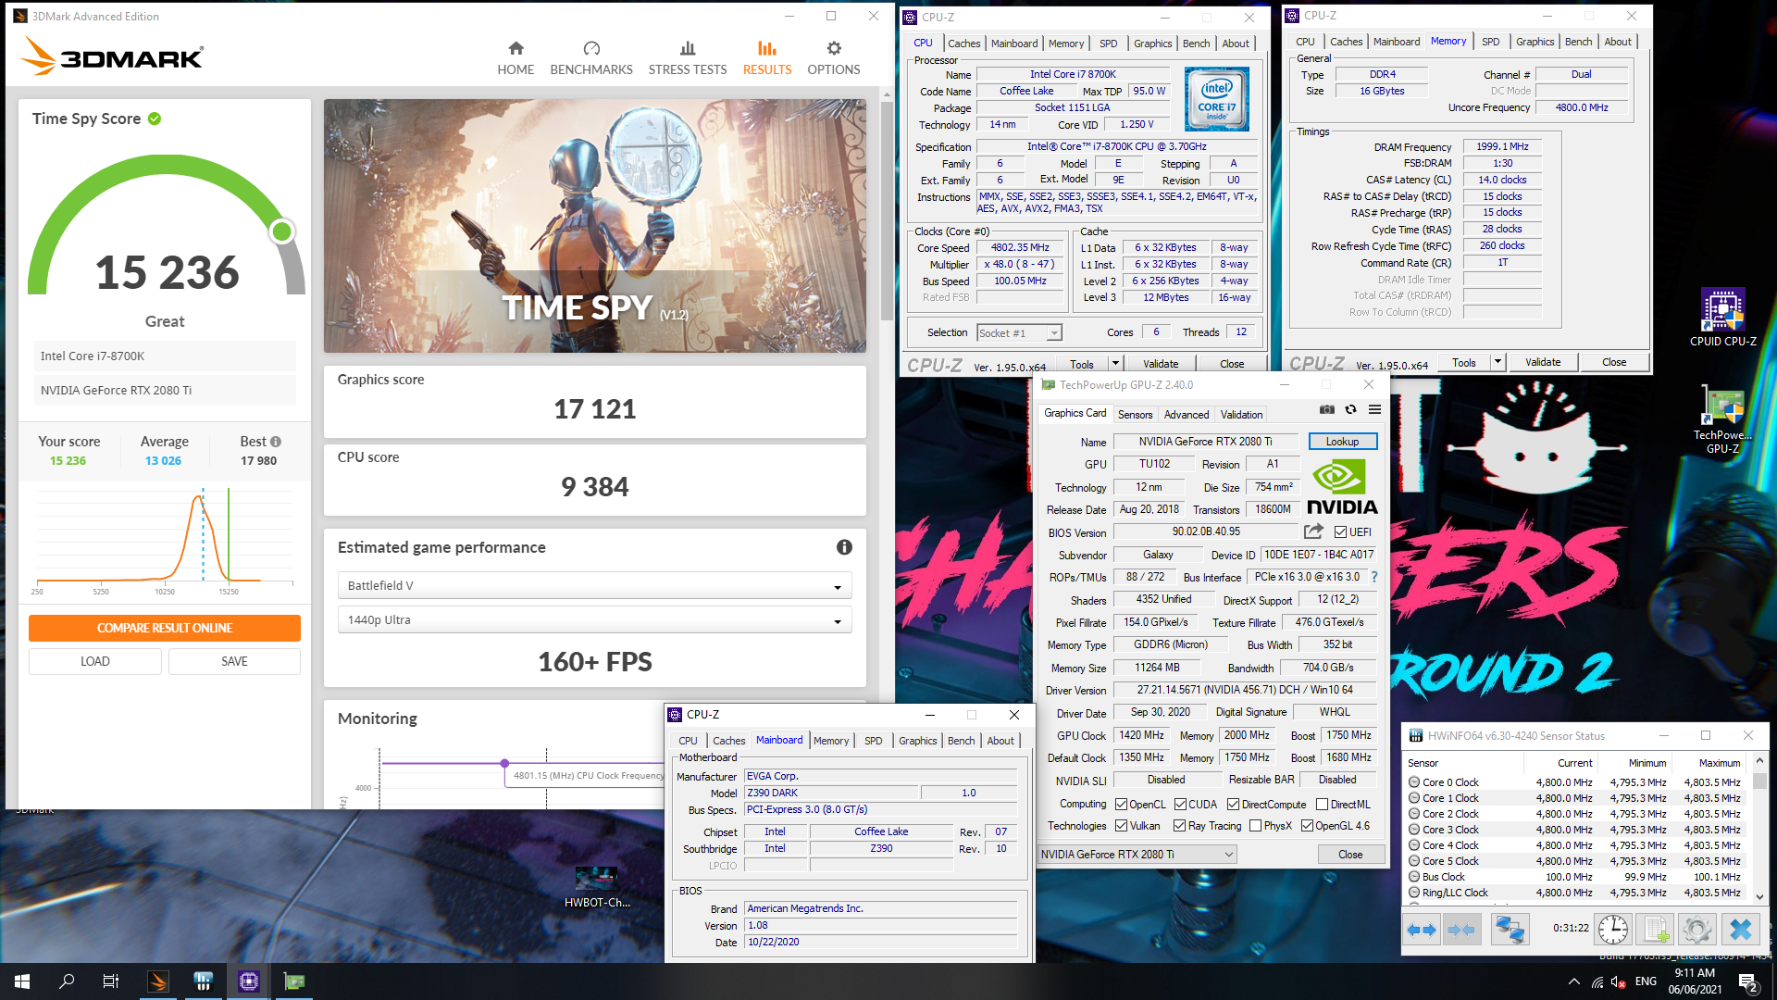Expand the Tools arrow in CPU-Z CPU window
The image size is (1777, 1000).
(1115, 364)
